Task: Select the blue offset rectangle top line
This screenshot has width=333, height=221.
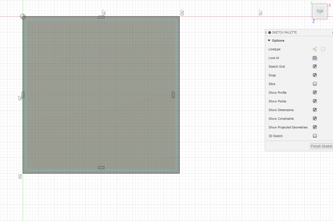Action: pyautogui.click(x=101, y=20)
